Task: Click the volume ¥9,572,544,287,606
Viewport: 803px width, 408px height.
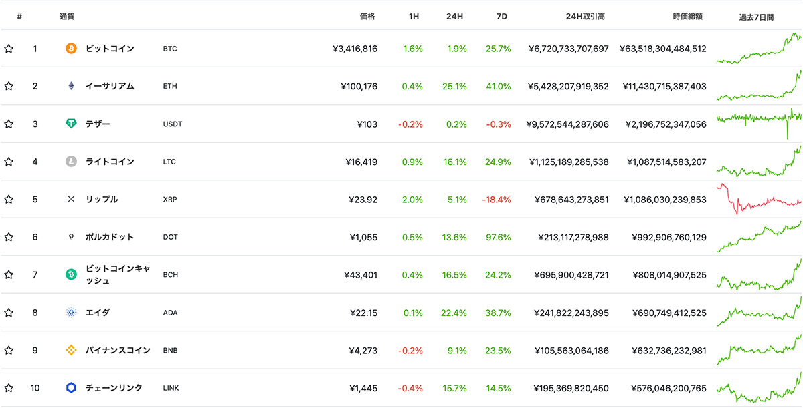Action: 567,124
